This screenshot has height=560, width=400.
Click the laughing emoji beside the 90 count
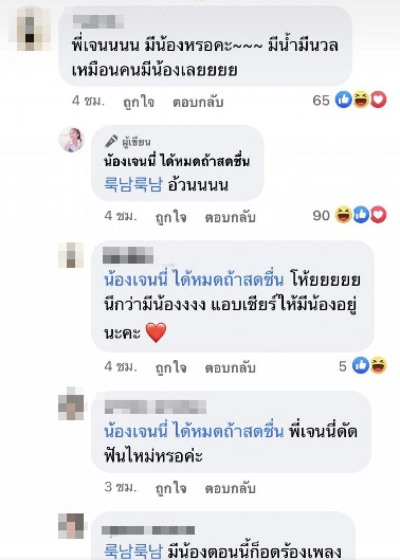(x=344, y=215)
